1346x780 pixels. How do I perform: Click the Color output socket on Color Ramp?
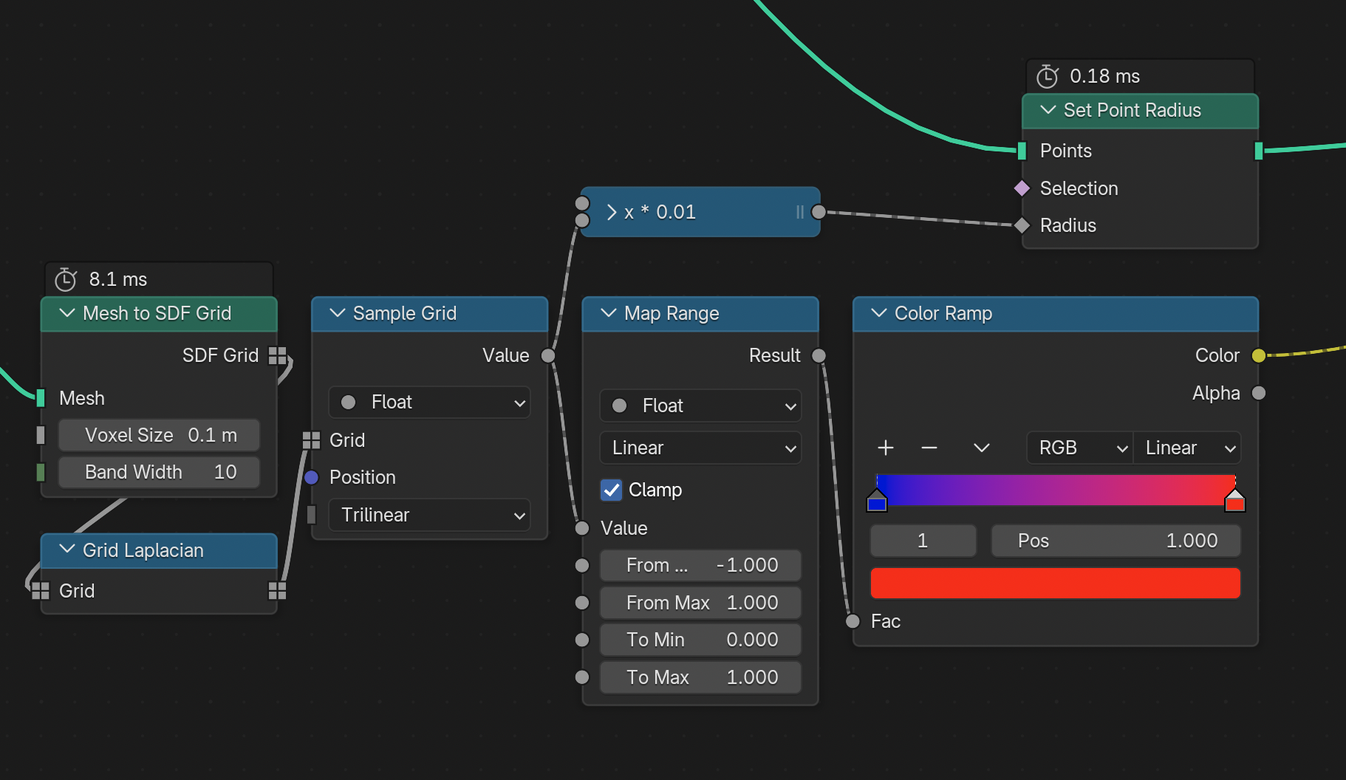pos(1259,356)
